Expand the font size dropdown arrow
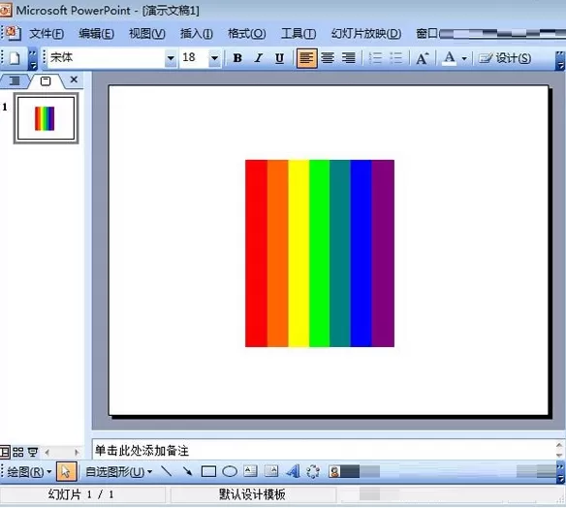The height and width of the screenshot is (508, 566). [x=214, y=58]
